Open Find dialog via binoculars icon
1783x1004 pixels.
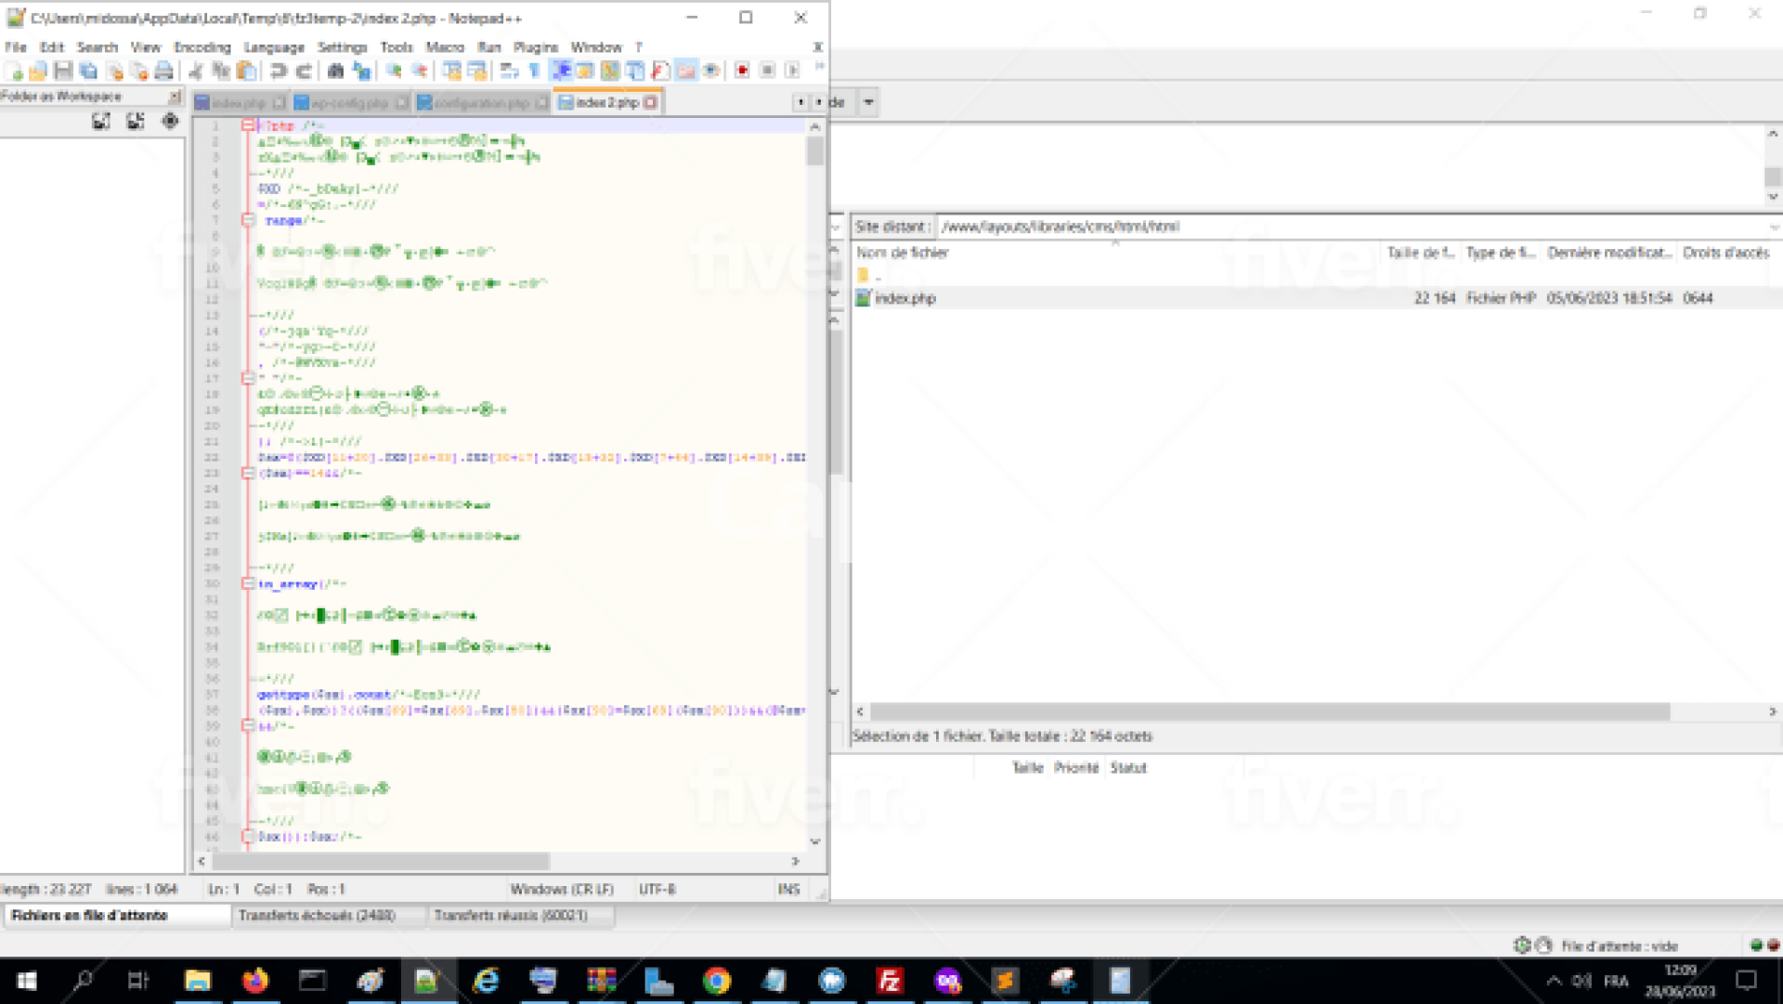(x=335, y=72)
